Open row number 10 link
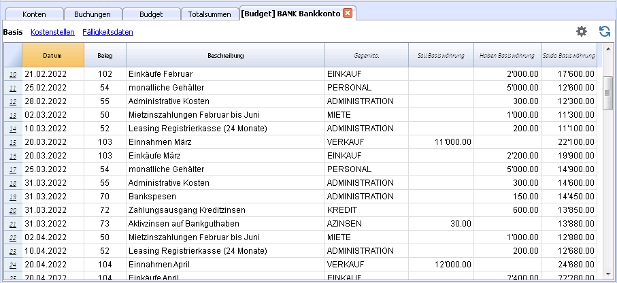This screenshot has height=283, width=617. (13, 74)
